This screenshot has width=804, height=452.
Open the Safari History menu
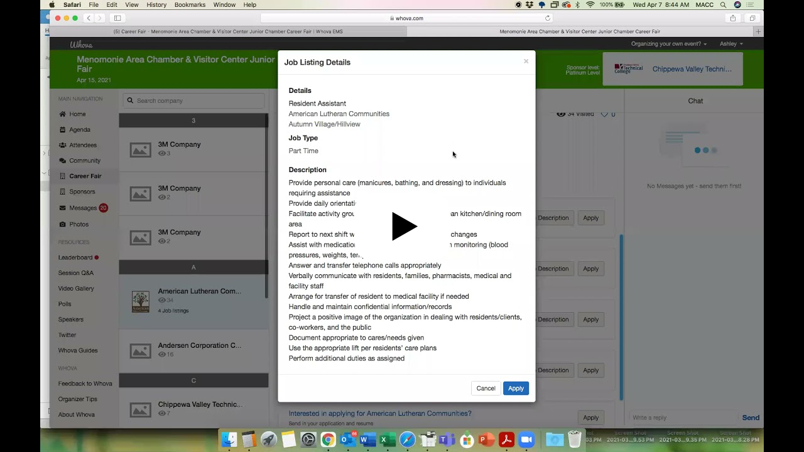point(156,5)
